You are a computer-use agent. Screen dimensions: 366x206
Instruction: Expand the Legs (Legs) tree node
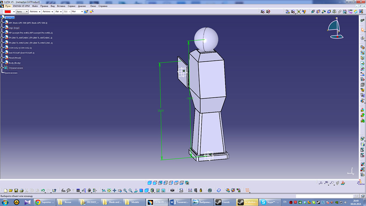(2, 28)
